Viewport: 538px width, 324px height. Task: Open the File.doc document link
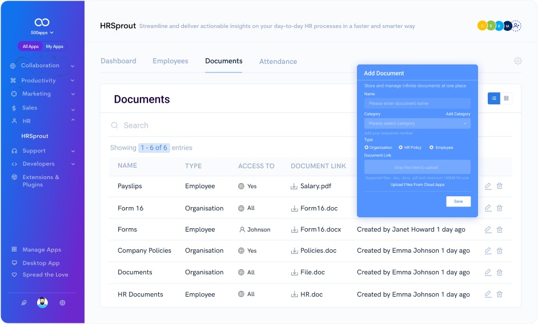click(312, 272)
